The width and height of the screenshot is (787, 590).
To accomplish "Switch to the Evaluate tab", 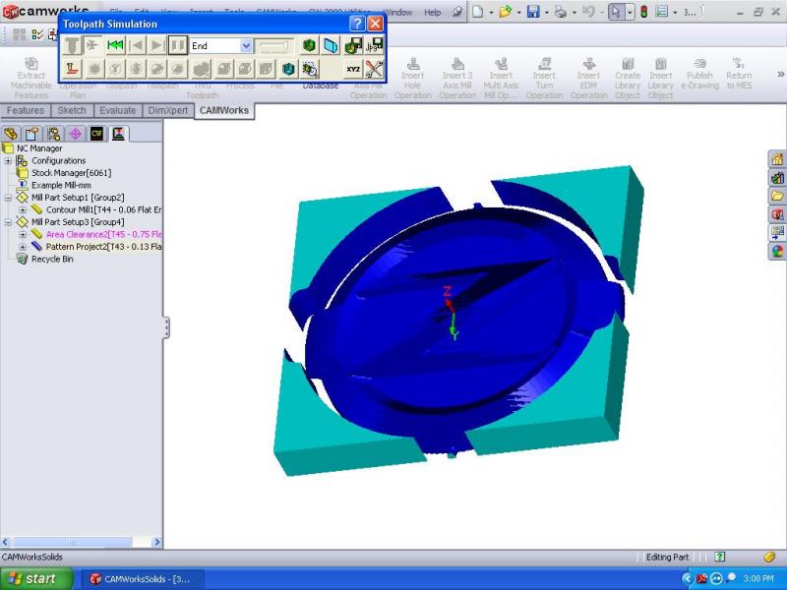I will pyautogui.click(x=117, y=110).
